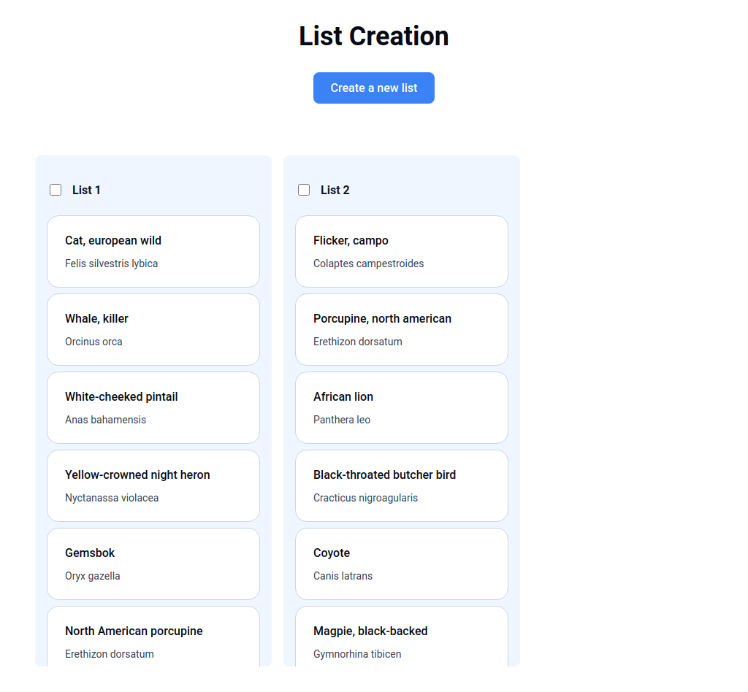Image resolution: width=748 pixels, height=692 pixels.
Task: Click the White-cheeked pintail item
Action: (153, 407)
